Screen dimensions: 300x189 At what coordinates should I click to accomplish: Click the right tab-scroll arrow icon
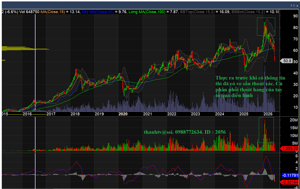coord(293,6)
